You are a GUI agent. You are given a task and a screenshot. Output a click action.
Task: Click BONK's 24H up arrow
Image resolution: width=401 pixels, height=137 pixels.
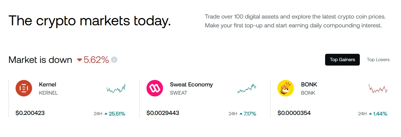pyautogui.click(x=370, y=113)
